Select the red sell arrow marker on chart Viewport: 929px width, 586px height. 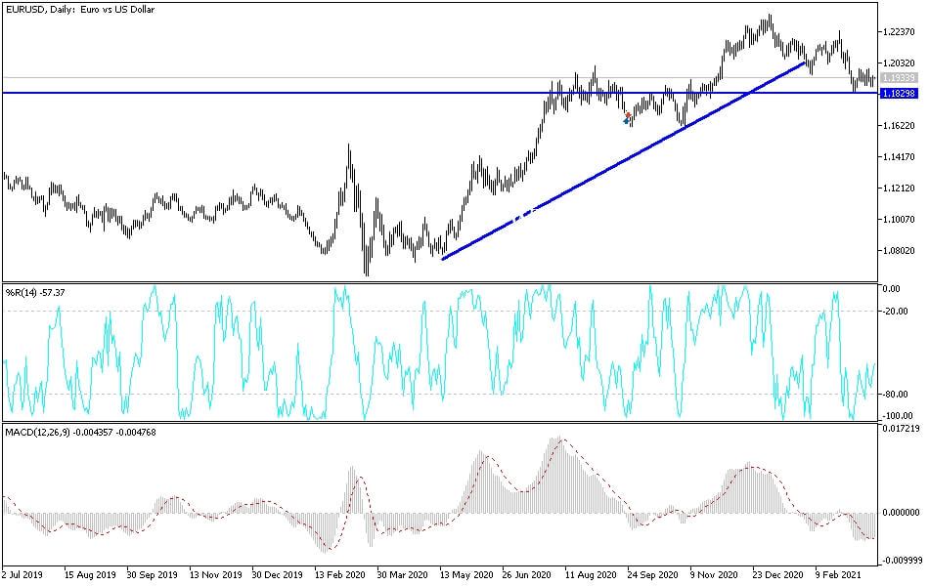(628, 114)
